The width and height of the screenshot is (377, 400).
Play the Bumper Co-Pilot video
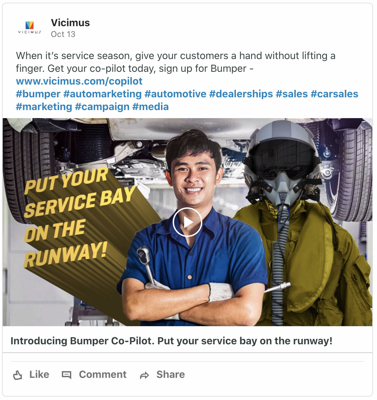pos(187,222)
